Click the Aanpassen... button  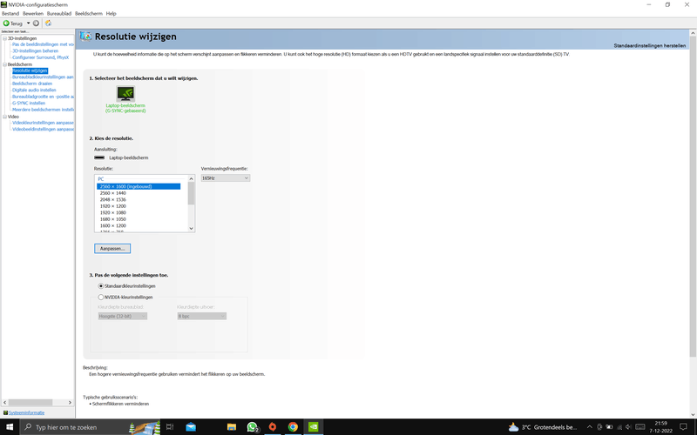(112, 249)
